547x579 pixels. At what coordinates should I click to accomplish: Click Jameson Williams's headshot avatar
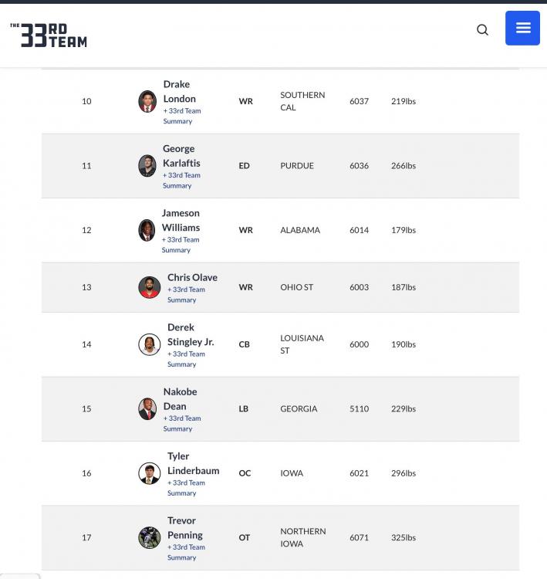(147, 230)
